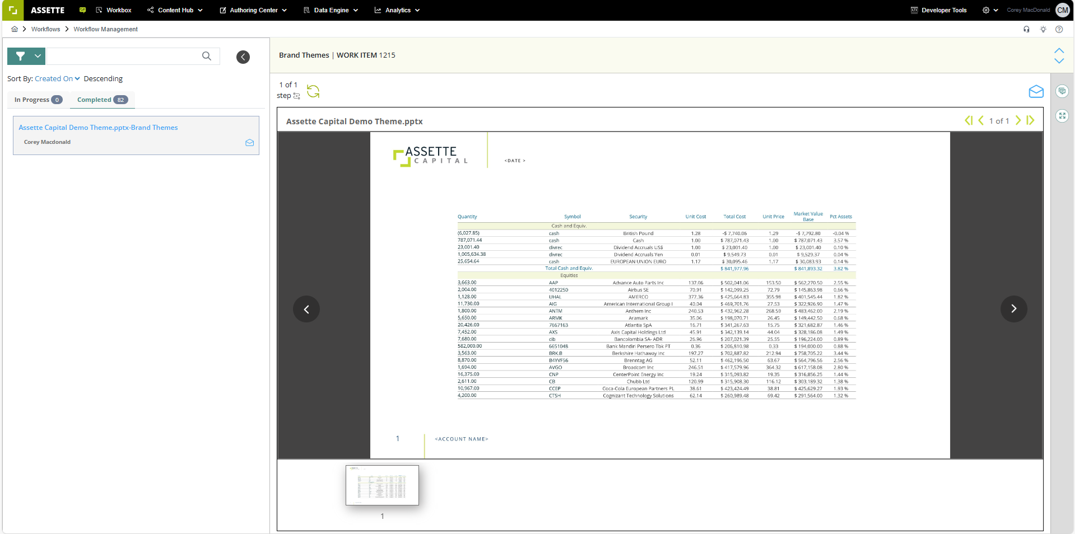Screen dimensions: 1075x534
Task: Toggle the search magnifier in left panel
Action: tap(207, 56)
